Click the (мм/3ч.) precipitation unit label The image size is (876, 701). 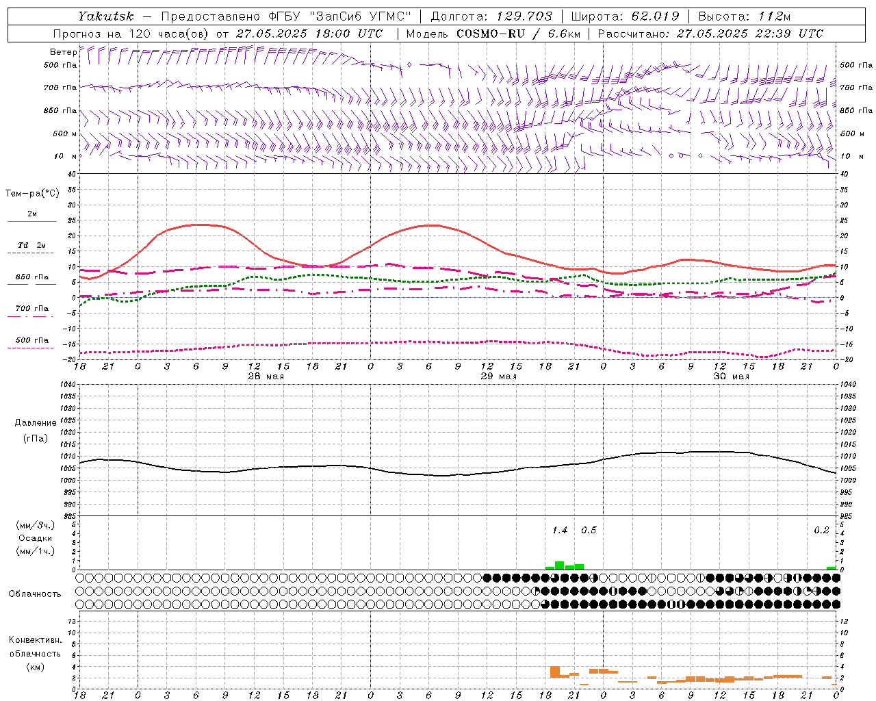(x=36, y=525)
